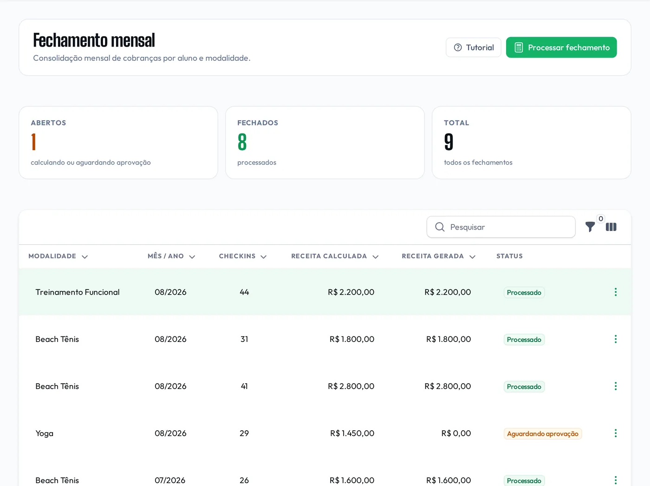Sort by Mês / Ano column
This screenshot has height=486, width=650.
coord(171,256)
